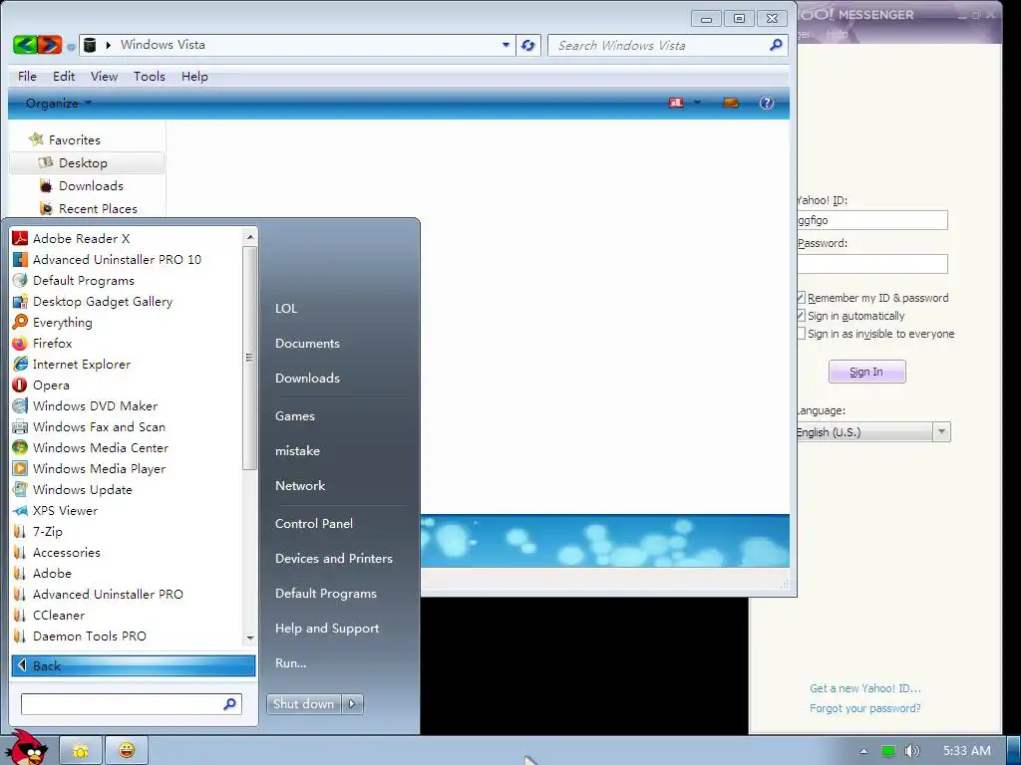Open the File menu
Screen dimensions: 1021x765
(27, 76)
